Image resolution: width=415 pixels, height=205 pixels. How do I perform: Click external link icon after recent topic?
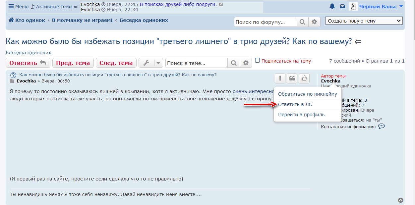pos(221,4)
